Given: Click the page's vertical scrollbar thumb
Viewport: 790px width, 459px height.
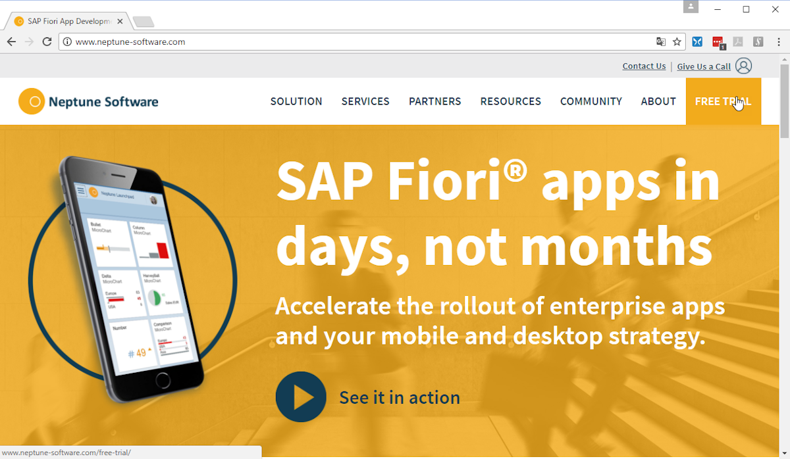Looking at the screenshot, I should (784, 99).
